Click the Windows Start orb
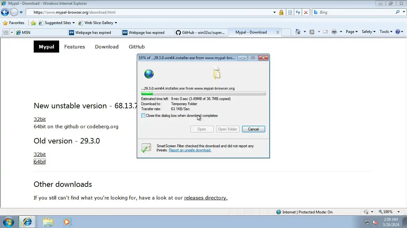This screenshot has height=228, width=407. pyautogui.click(x=8, y=222)
